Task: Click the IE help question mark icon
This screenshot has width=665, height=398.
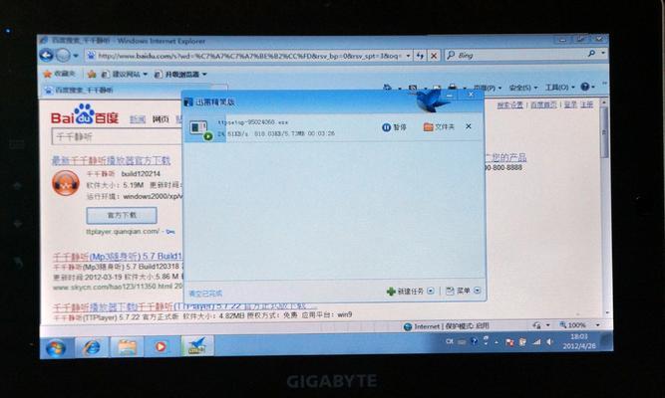Action: (585, 87)
